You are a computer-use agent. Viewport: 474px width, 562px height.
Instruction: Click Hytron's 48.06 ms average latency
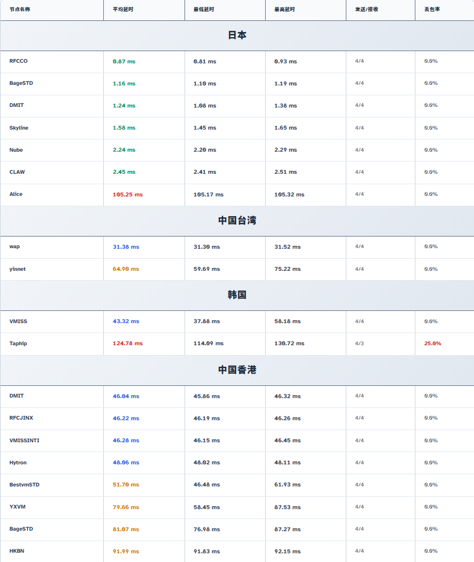pyautogui.click(x=125, y=463)
